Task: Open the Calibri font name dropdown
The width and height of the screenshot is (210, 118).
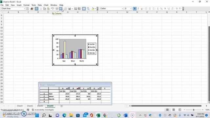Action: [122, 9]
